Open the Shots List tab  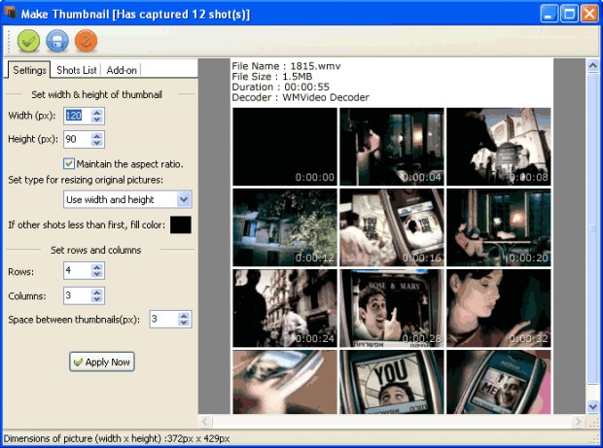click(76, 70)
